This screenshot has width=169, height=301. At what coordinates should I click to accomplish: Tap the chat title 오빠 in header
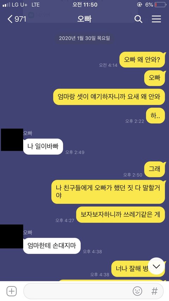click(x=84, y=19)
